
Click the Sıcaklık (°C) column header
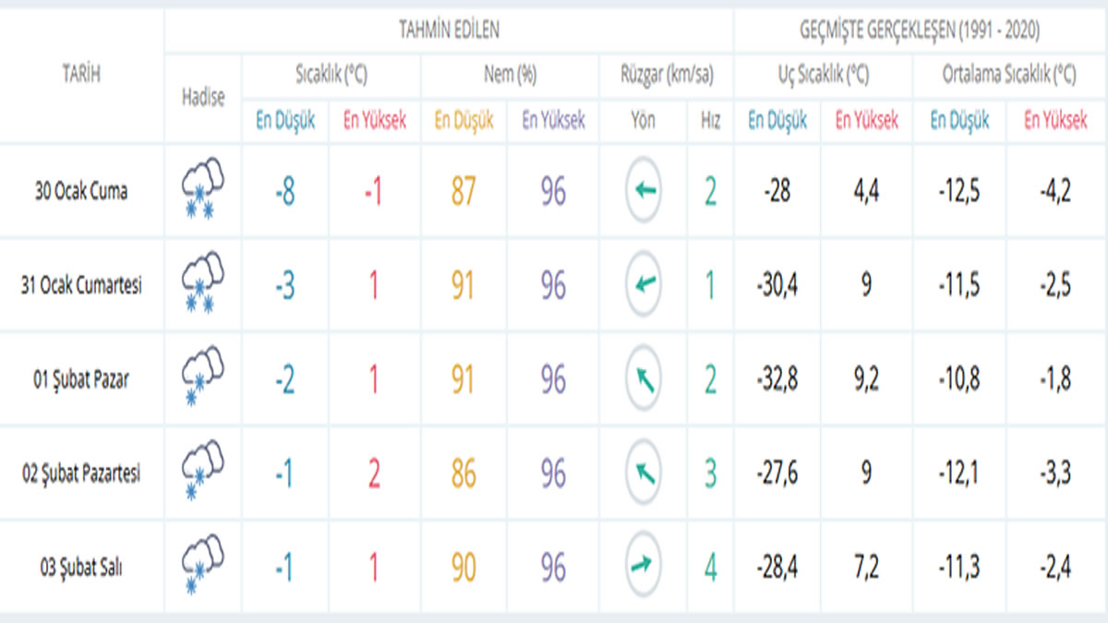331,76
